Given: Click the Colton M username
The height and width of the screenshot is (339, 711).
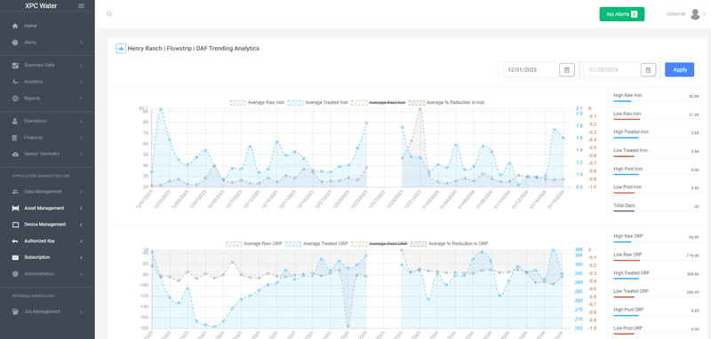Looking at the screenshot, I should pos(676,14).
